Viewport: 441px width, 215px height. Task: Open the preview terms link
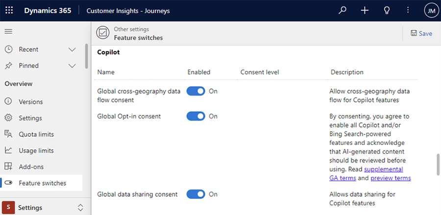coord(391,178)
